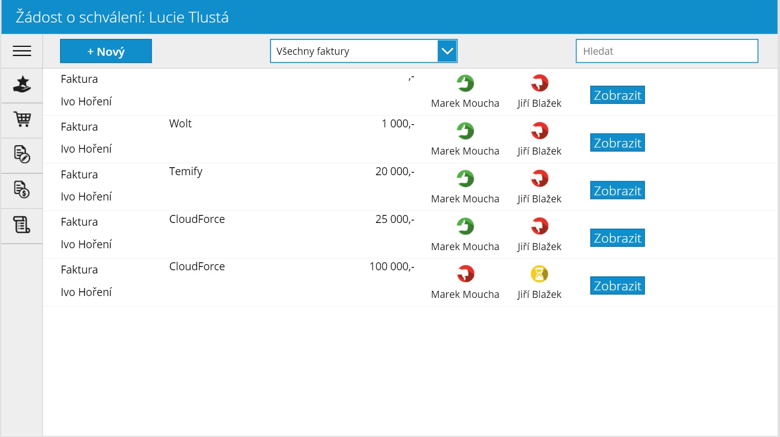Select the CloudForce 25 000 invoice row

point(410,235)
